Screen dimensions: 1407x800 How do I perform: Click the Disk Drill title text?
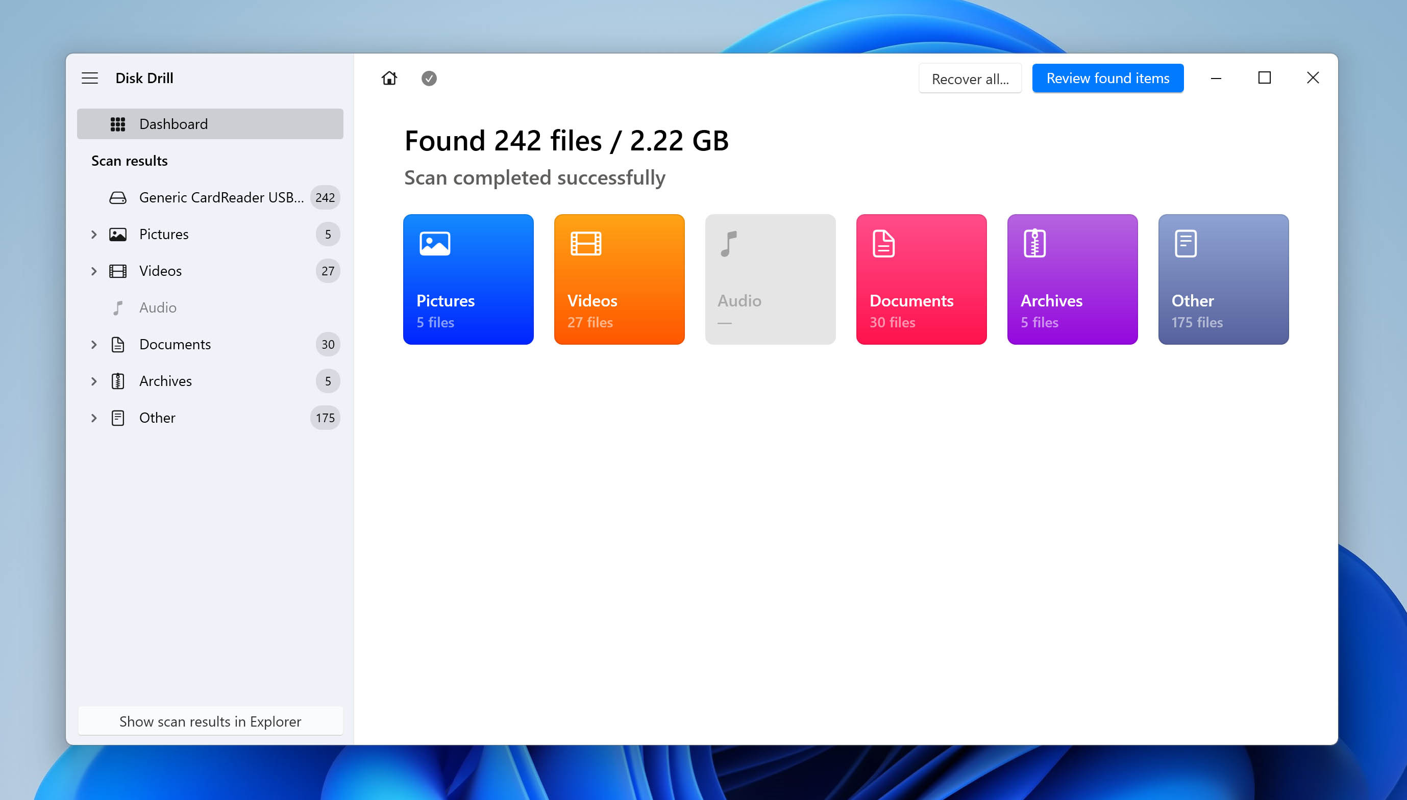click(144, 78)
